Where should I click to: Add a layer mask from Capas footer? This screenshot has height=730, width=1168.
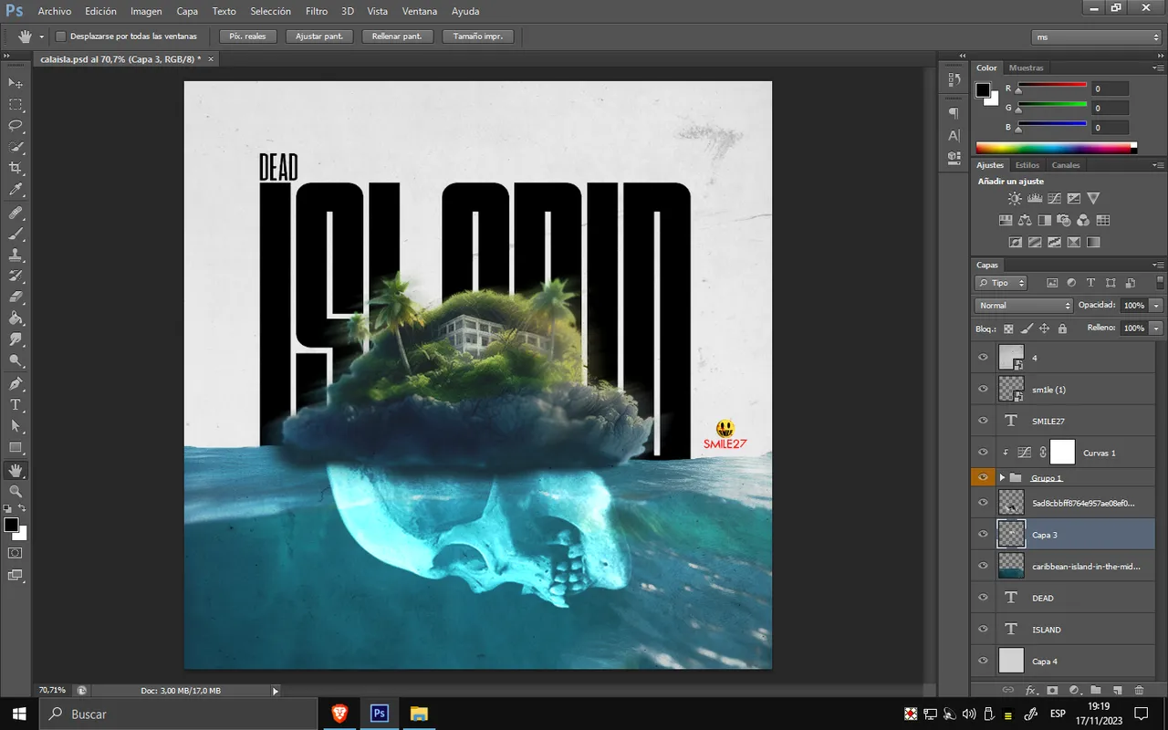[x=1052, y=691]
